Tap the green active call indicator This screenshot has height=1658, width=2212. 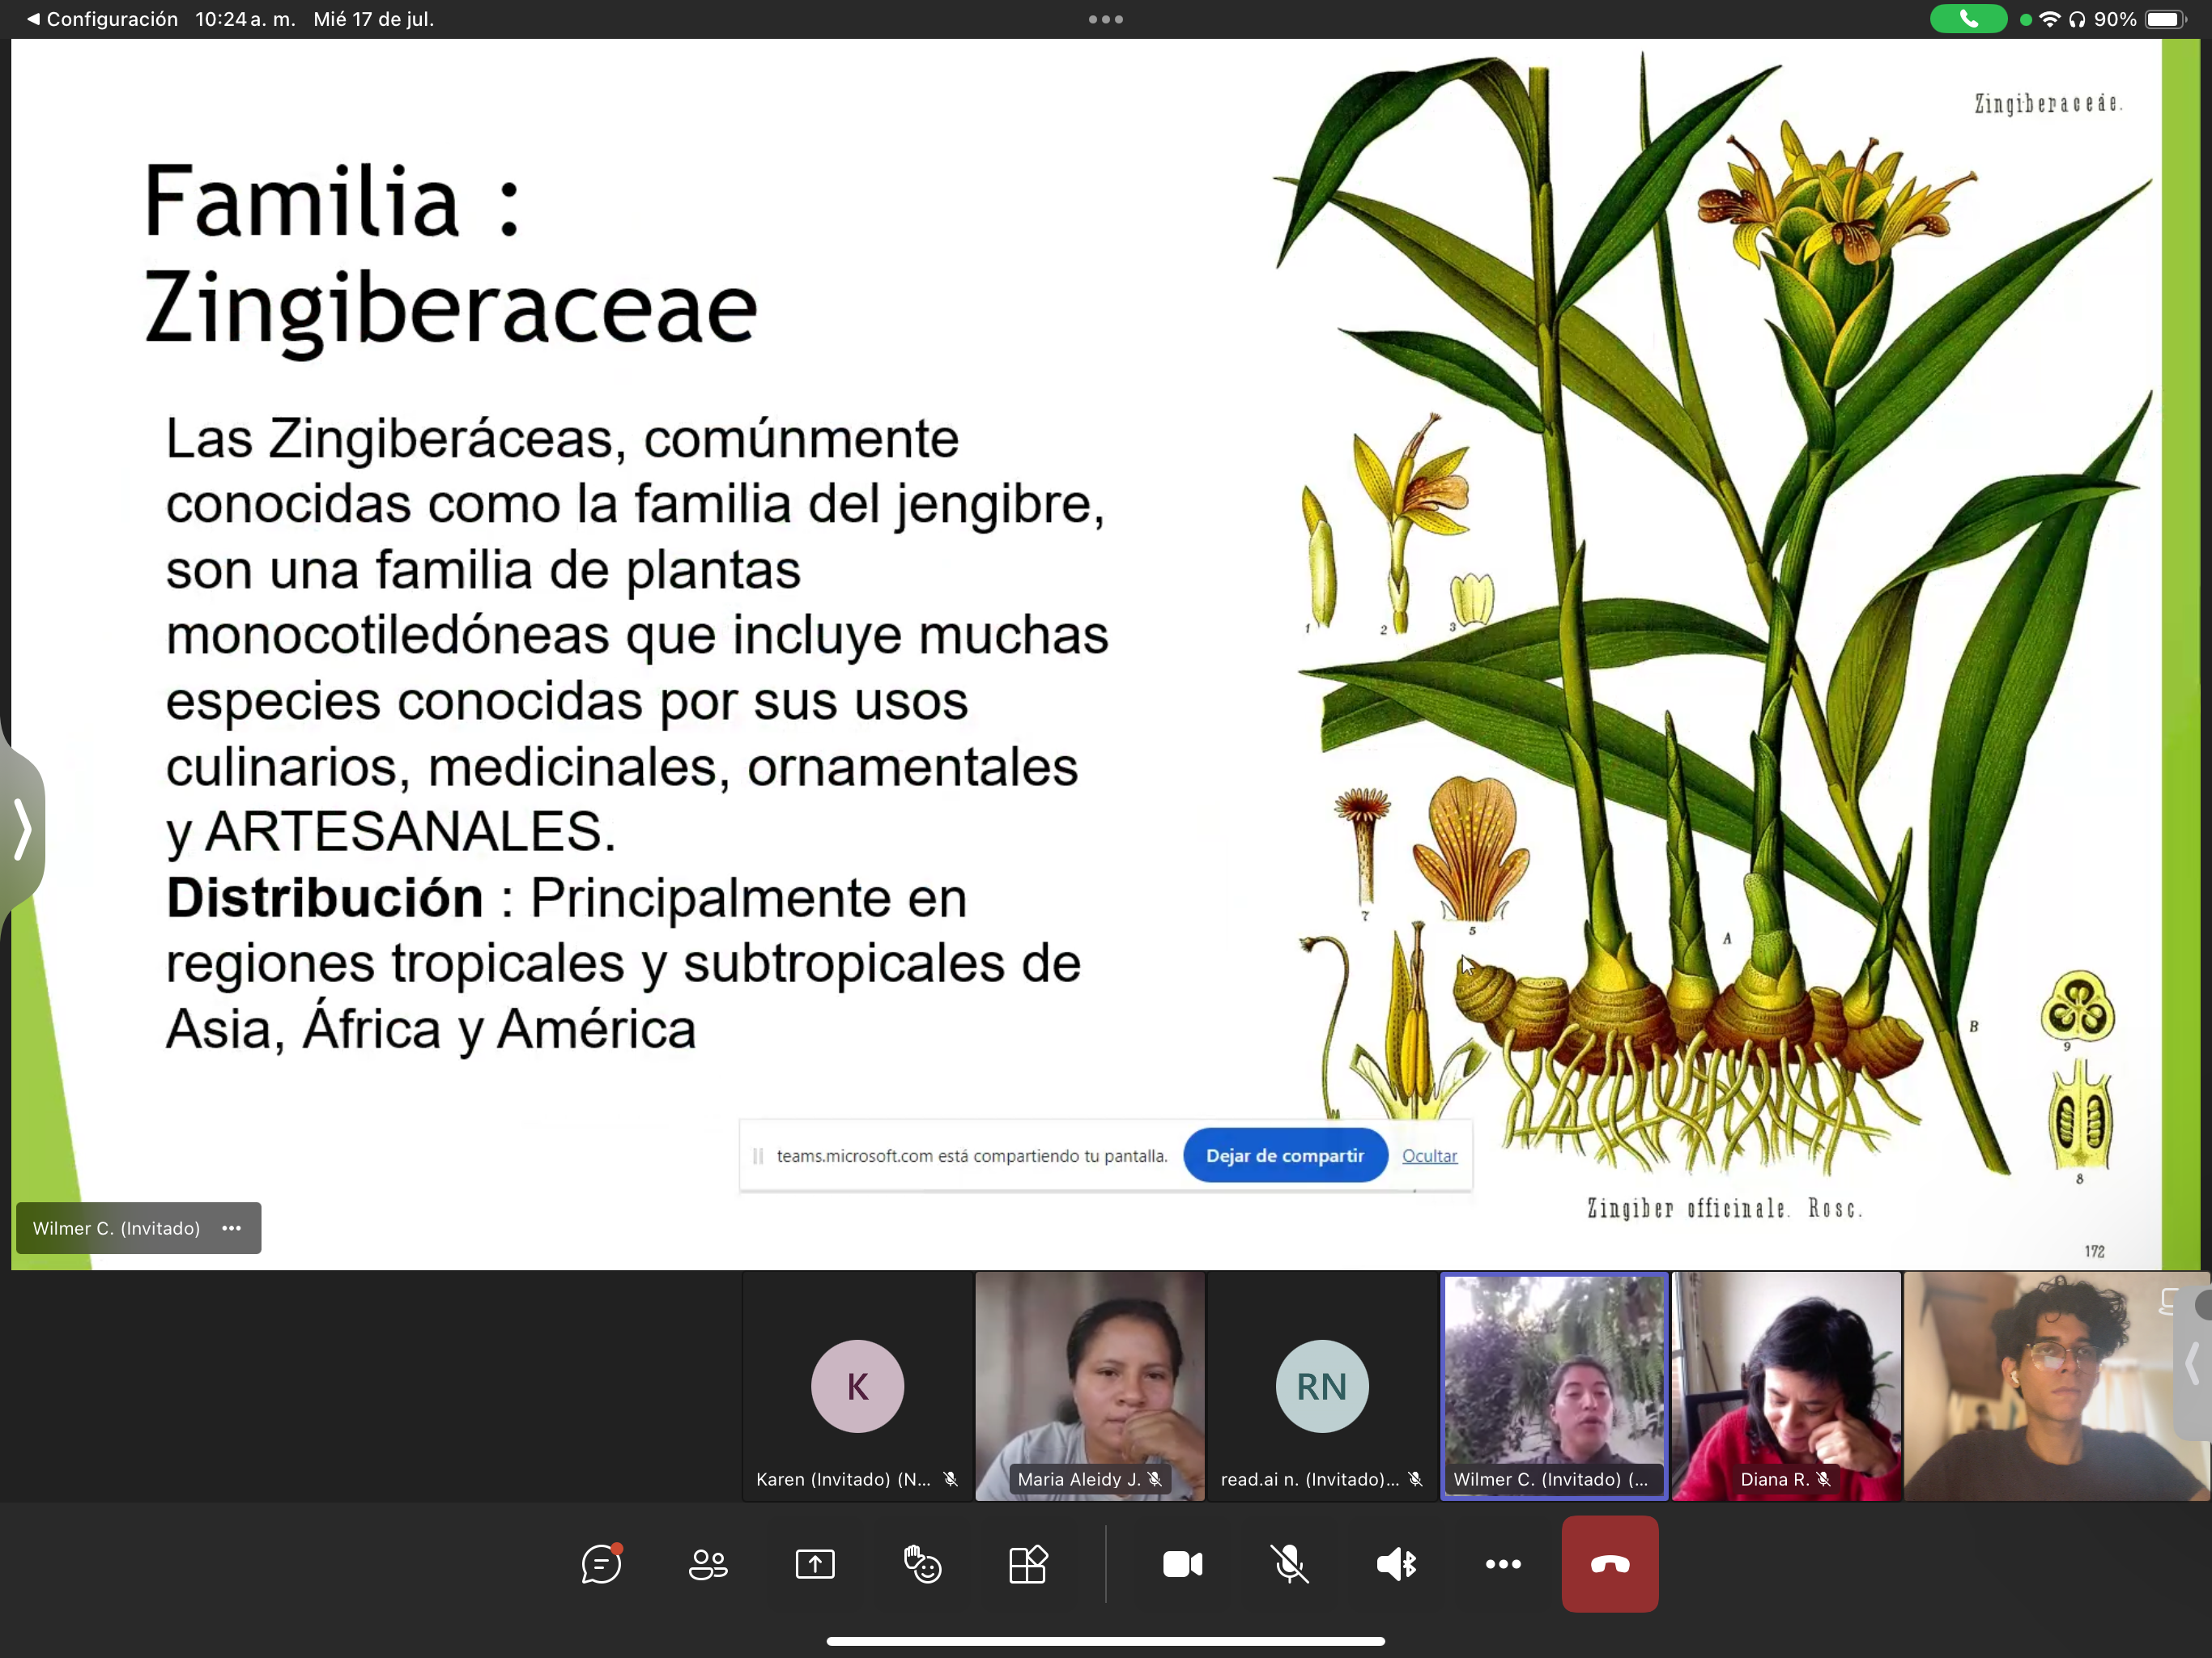pos(1967,19)
